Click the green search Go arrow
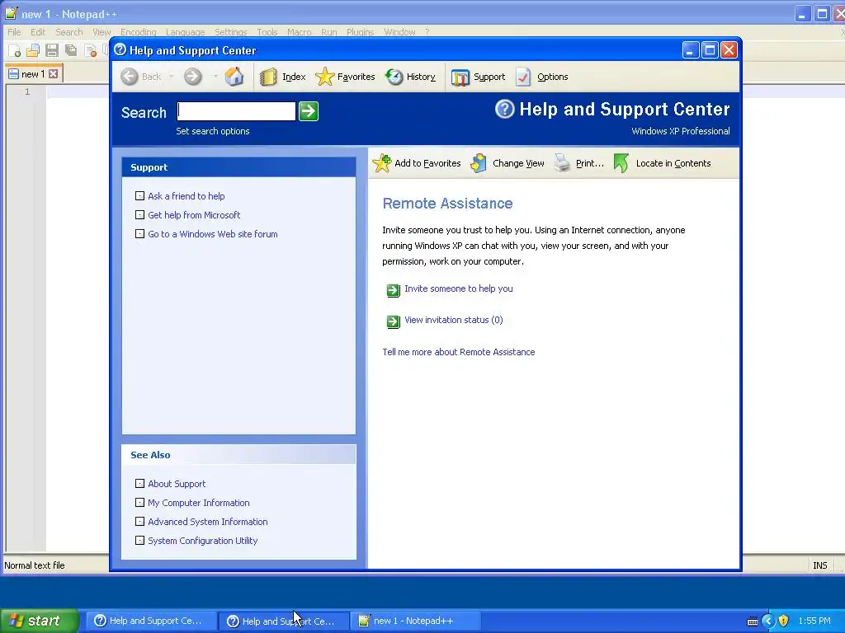The width and height of the screenshot is (845, 633). pyautogui.click(x=309, y=111)
